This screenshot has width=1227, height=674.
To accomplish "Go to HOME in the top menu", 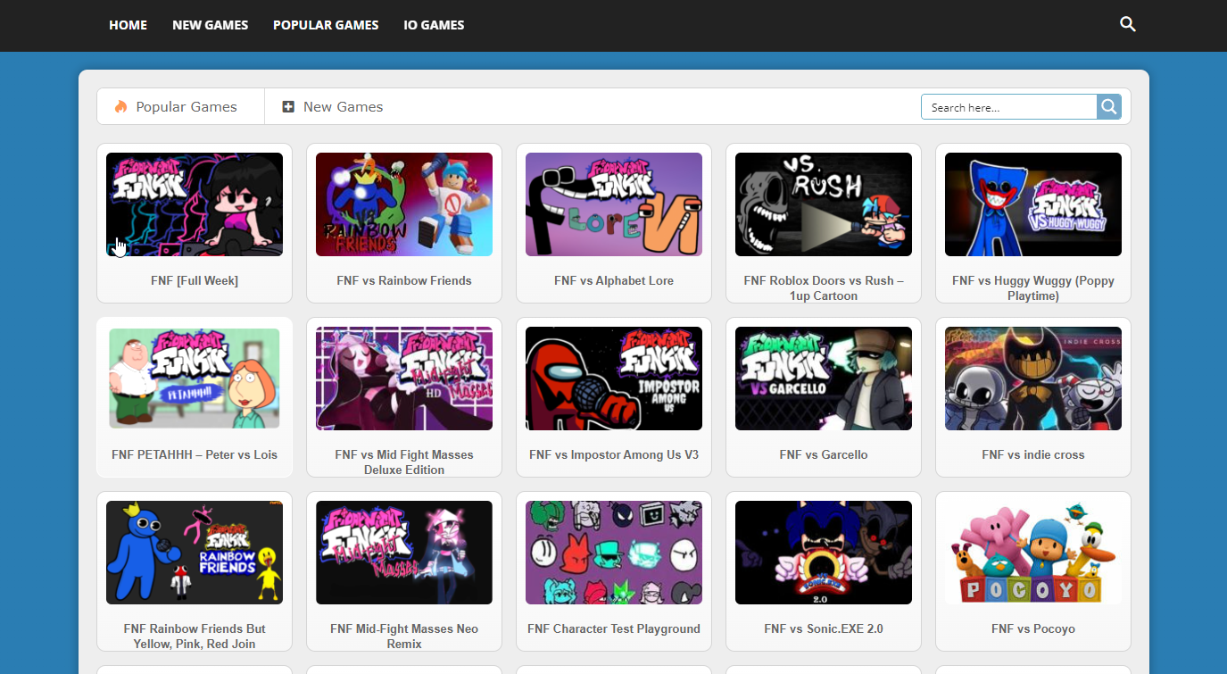I will coord(129,25).
